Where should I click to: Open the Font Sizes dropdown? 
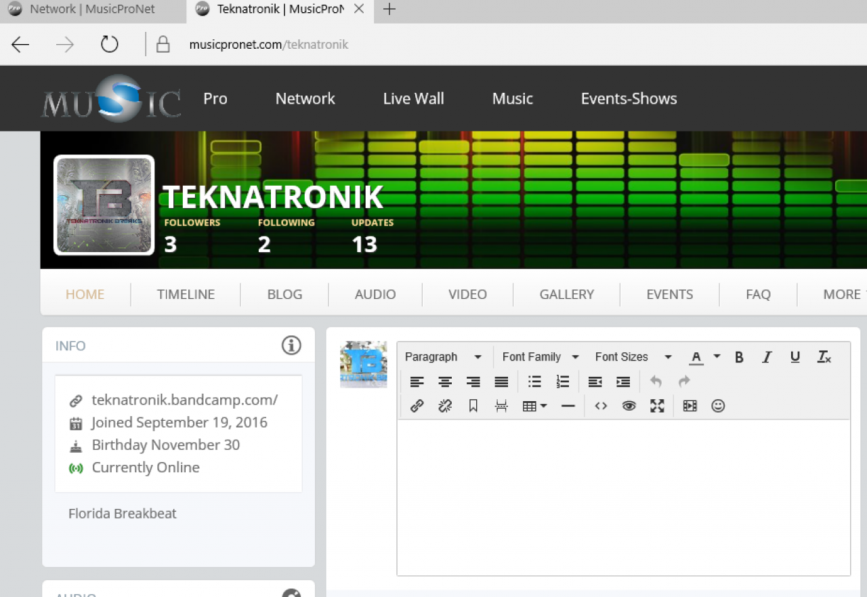[633, 357]
